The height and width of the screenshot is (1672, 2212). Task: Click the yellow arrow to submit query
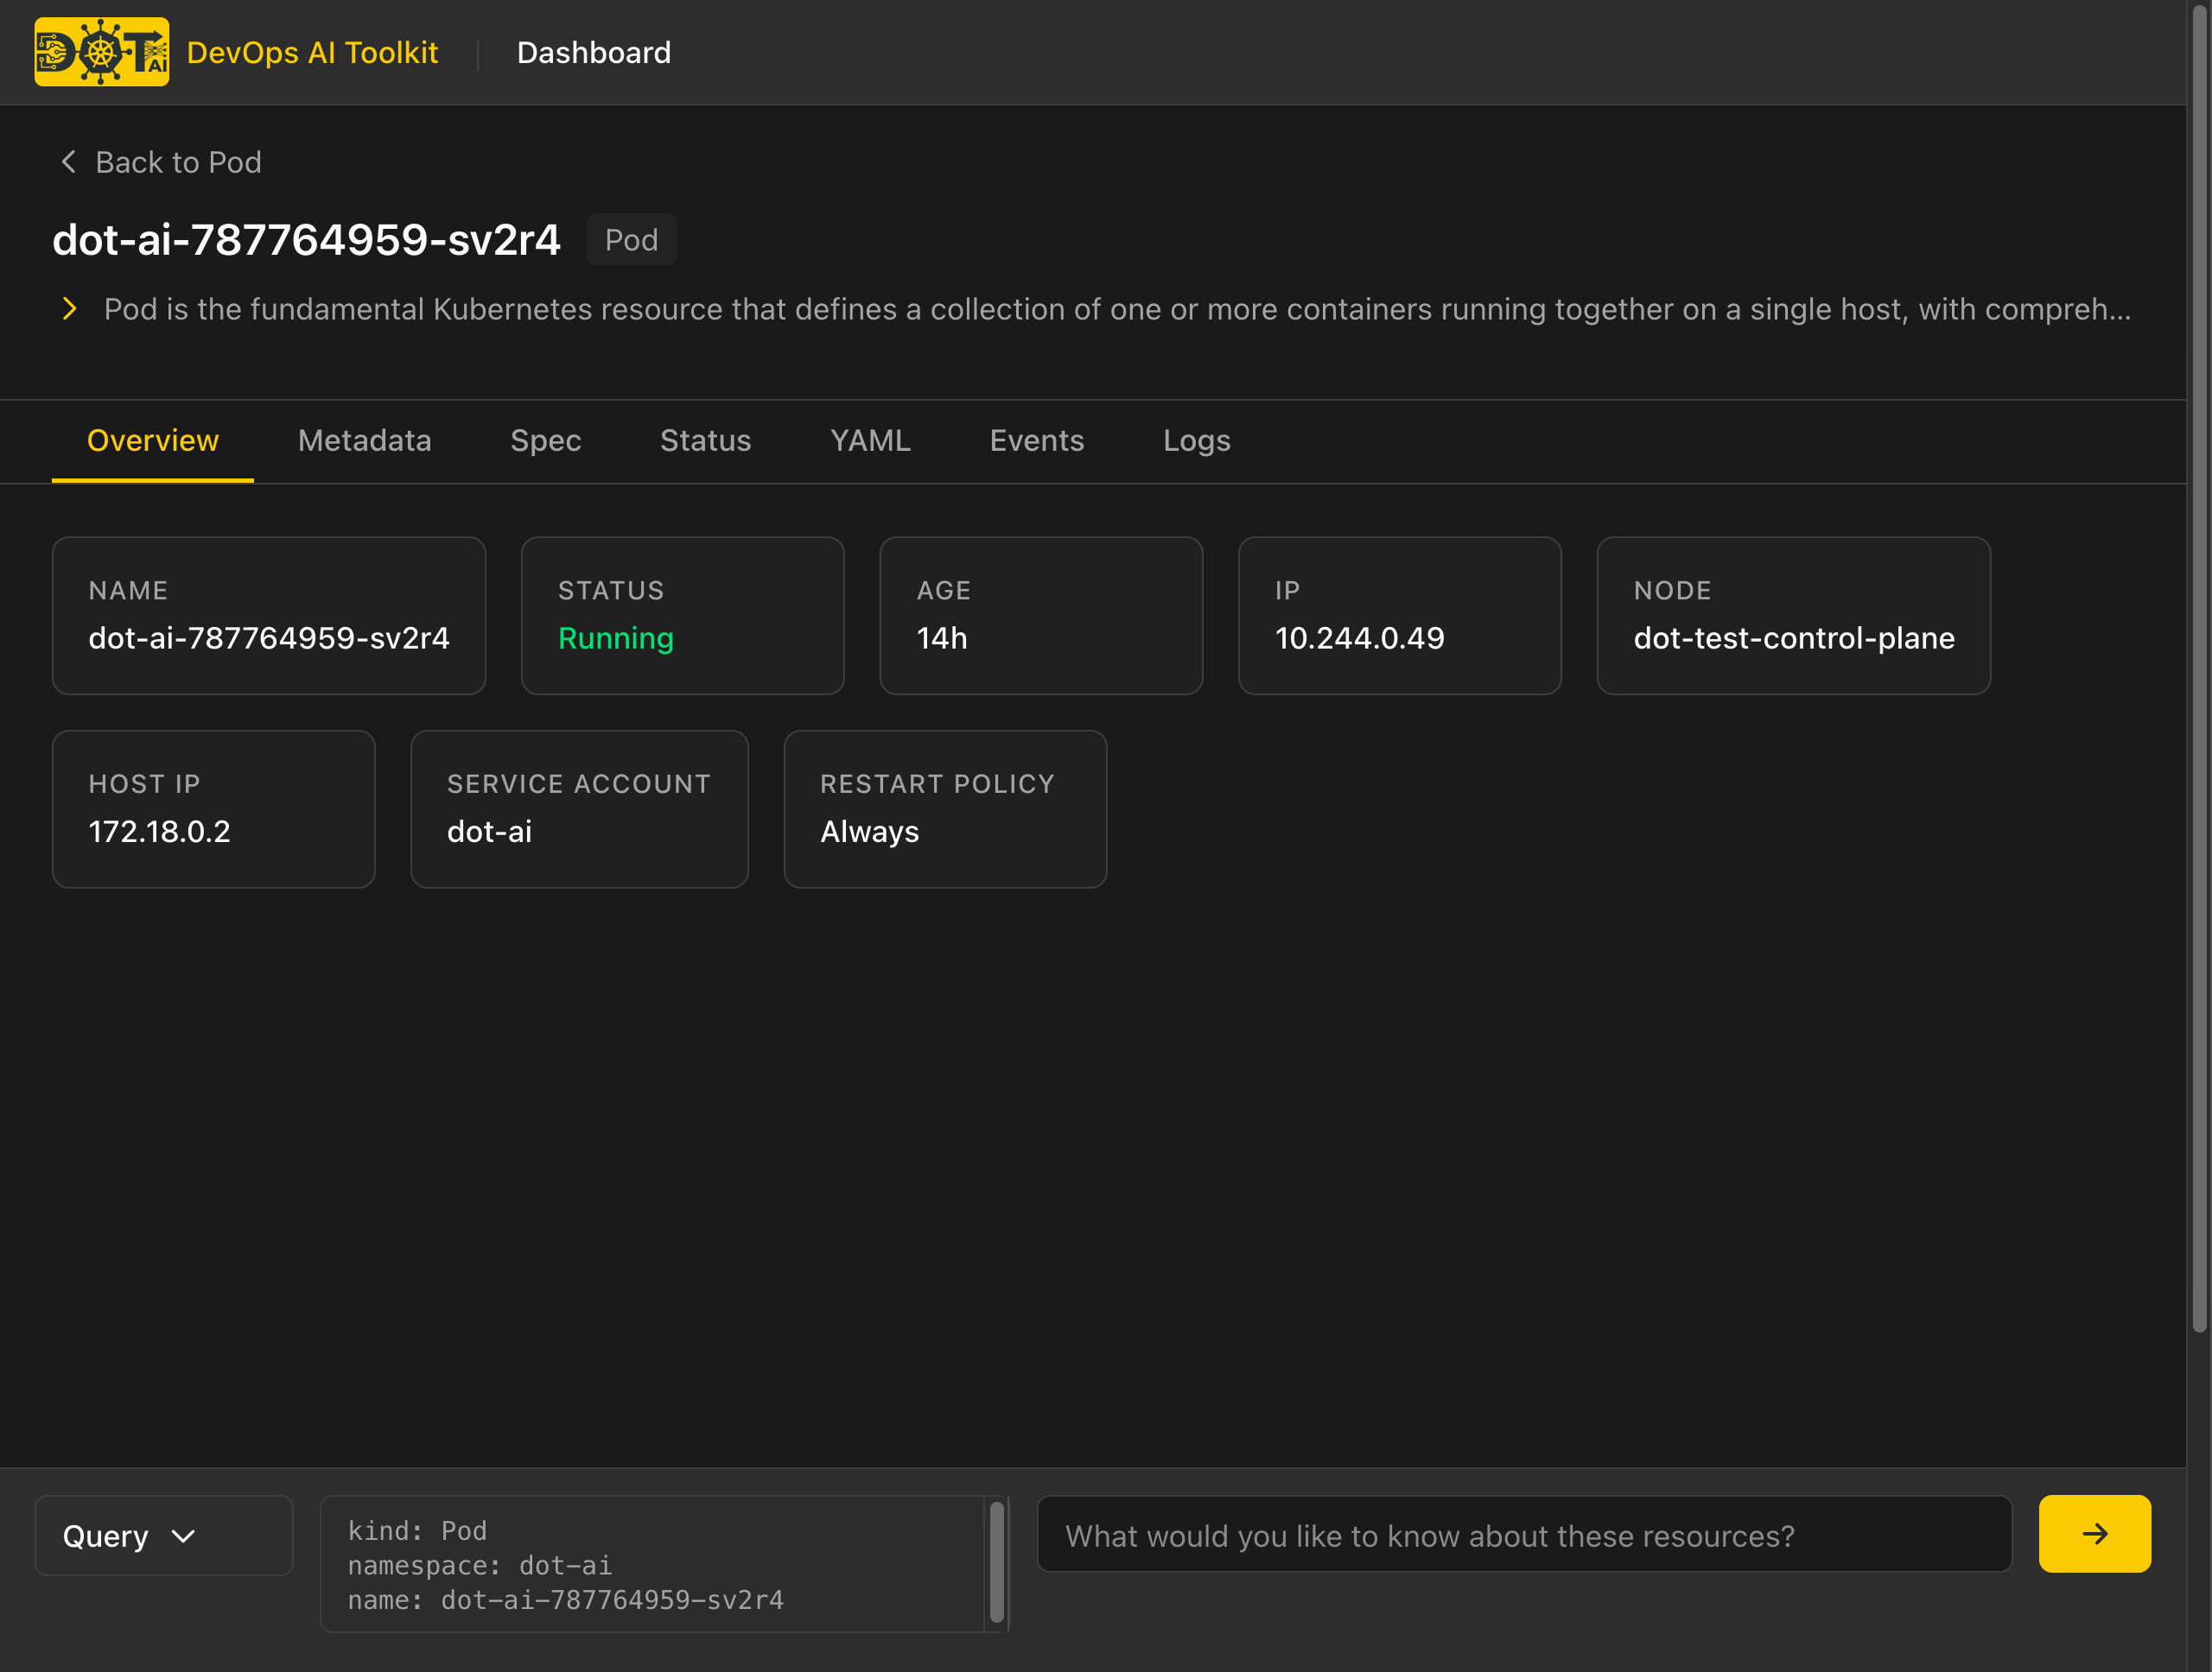tap(2094, 1534)
